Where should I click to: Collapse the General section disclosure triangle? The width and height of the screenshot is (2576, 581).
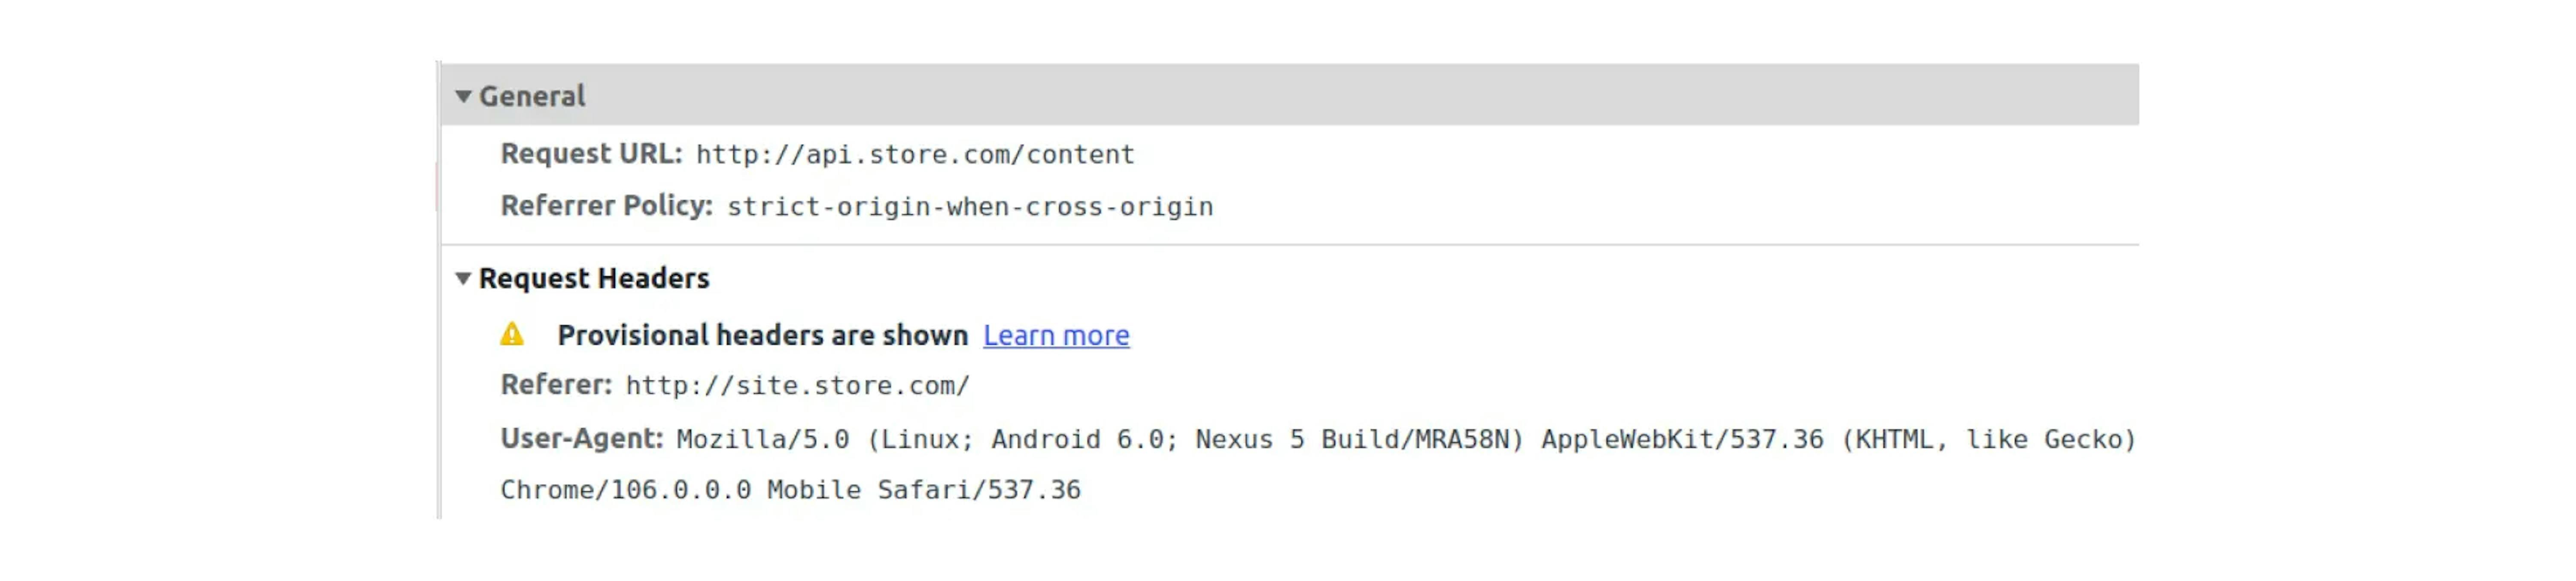[463, 96]
